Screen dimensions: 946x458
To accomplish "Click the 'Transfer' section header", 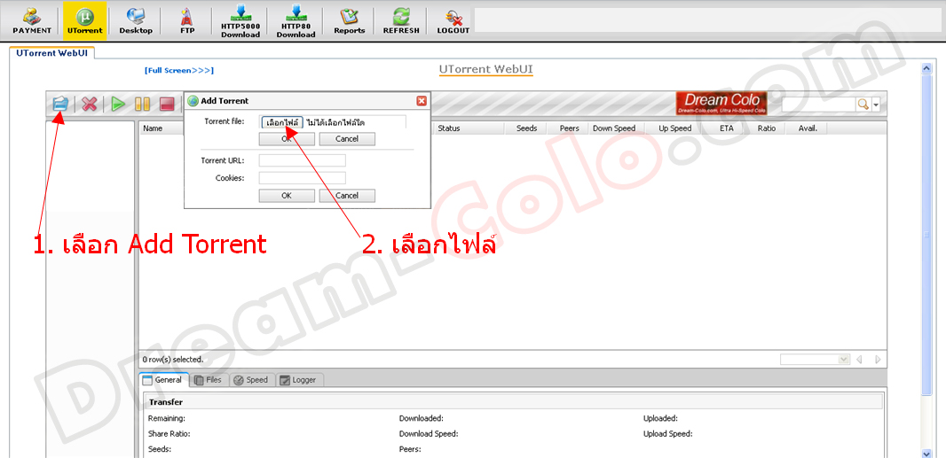I will [x=166, y=402].
